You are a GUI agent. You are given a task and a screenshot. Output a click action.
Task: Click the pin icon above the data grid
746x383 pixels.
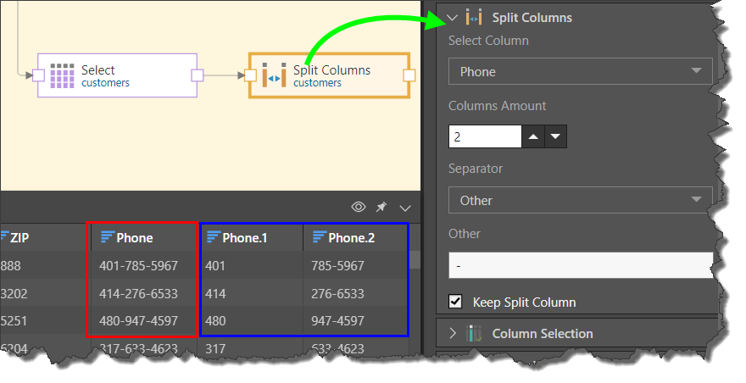click(x=381, y=207)
